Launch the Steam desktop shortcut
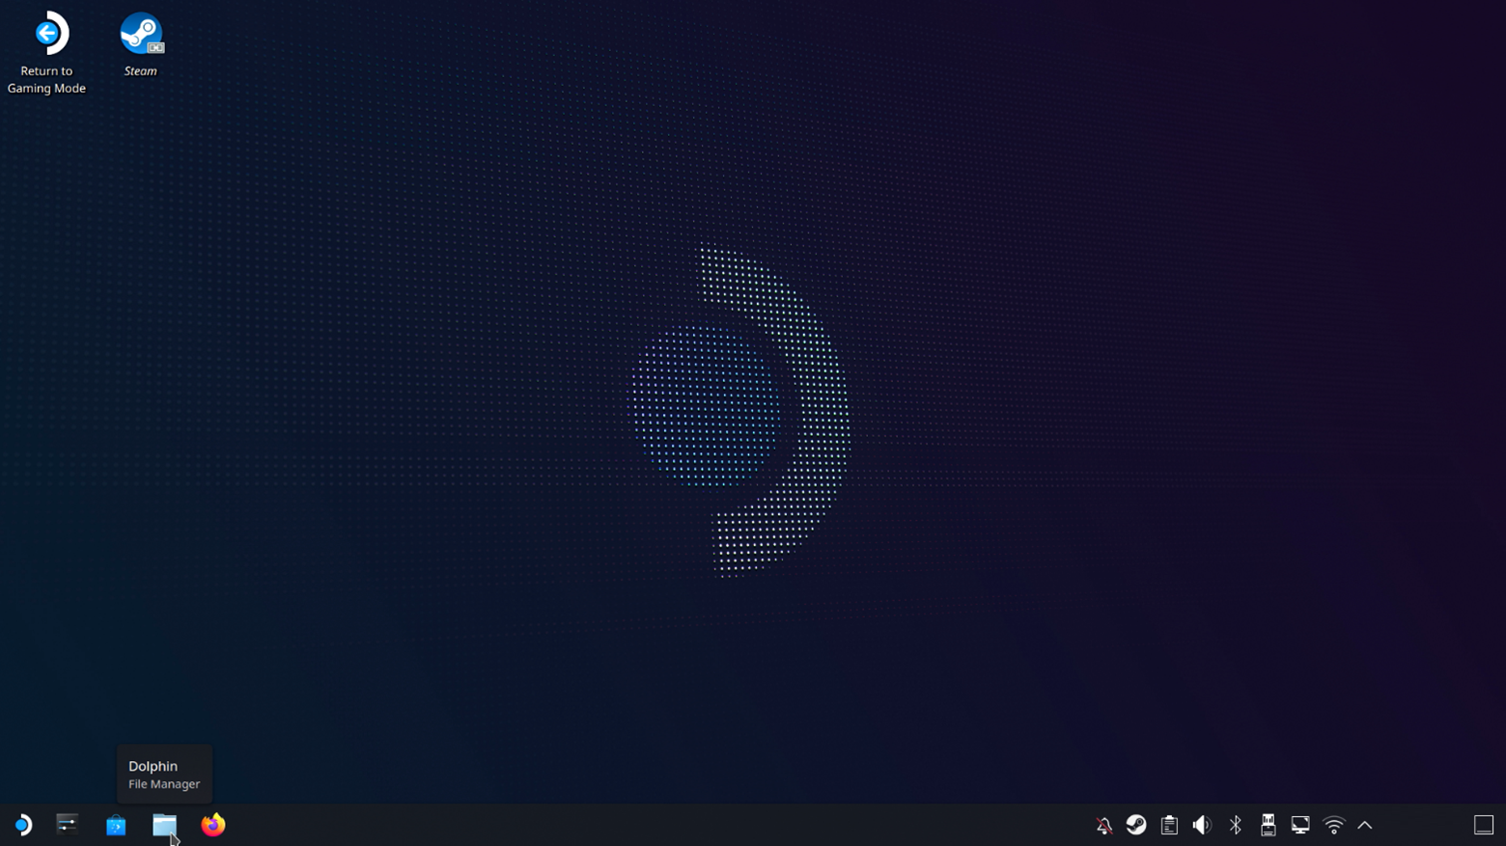The height and width of the screenshot is (846, 1506). pyautogui.click(x=141, y=35)
